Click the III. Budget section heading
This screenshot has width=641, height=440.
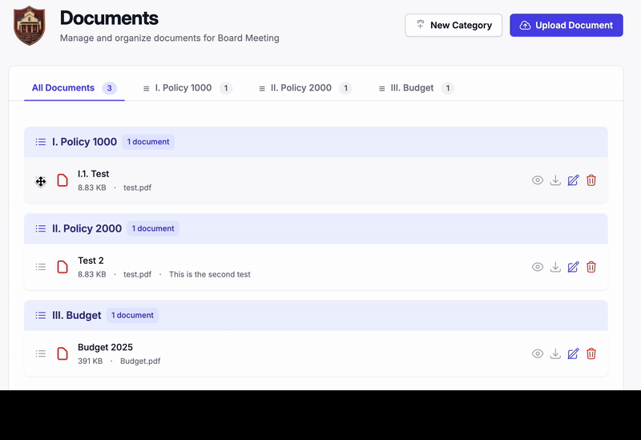pos(76,315)
